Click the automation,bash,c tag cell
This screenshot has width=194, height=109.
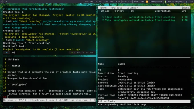pos(141,20)
